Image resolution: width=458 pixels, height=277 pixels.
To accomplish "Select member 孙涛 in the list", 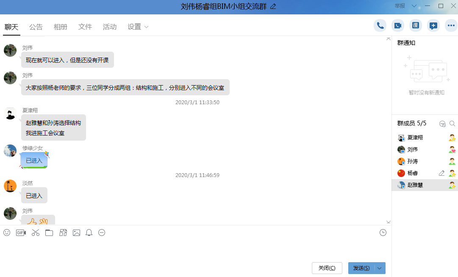I will [413, 161].
